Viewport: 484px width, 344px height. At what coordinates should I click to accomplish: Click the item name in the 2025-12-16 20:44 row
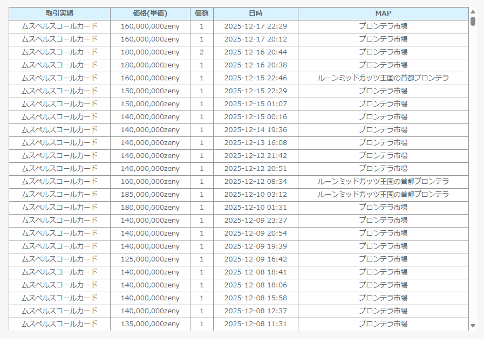pos(59,52)
